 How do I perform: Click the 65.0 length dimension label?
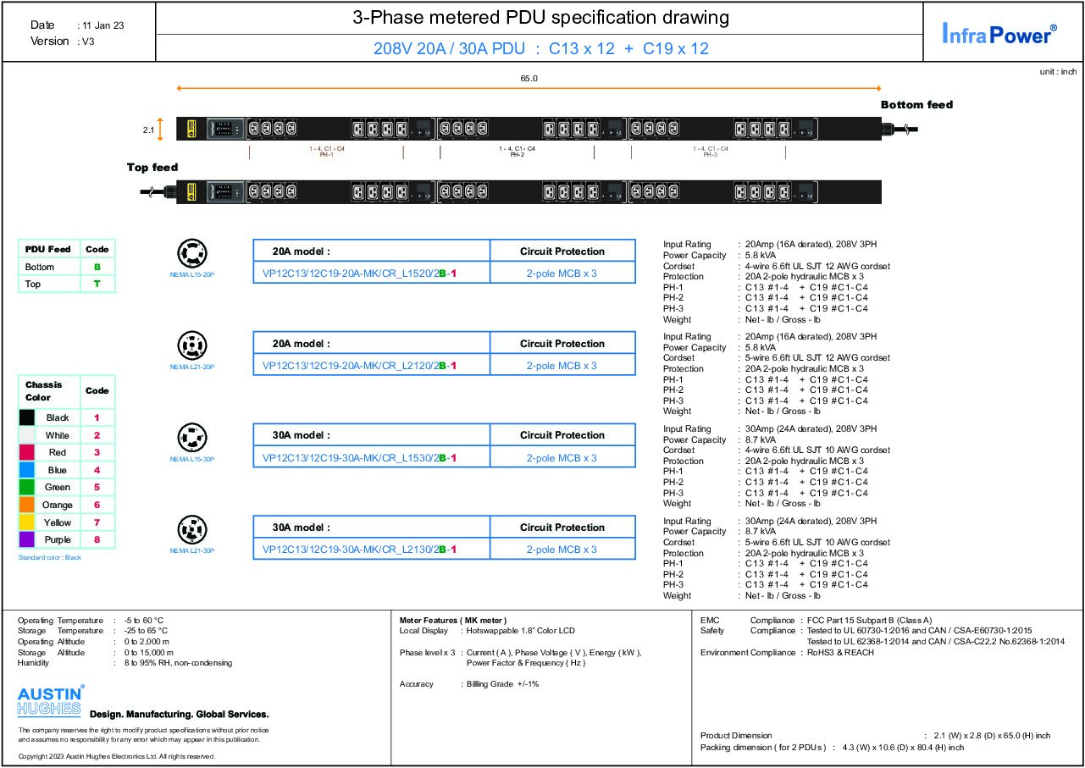529,79
